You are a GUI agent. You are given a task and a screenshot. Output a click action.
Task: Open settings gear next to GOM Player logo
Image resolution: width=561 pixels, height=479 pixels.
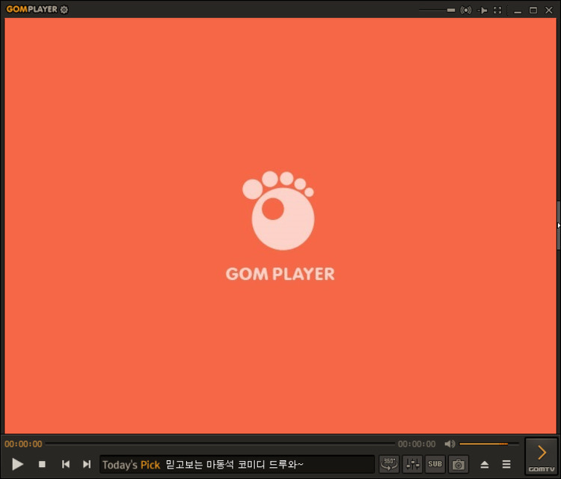click(x=64, y=10)
